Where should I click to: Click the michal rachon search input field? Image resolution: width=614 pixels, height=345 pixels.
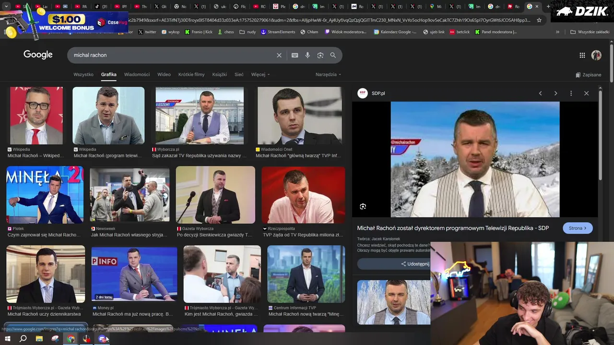point(173,55)
